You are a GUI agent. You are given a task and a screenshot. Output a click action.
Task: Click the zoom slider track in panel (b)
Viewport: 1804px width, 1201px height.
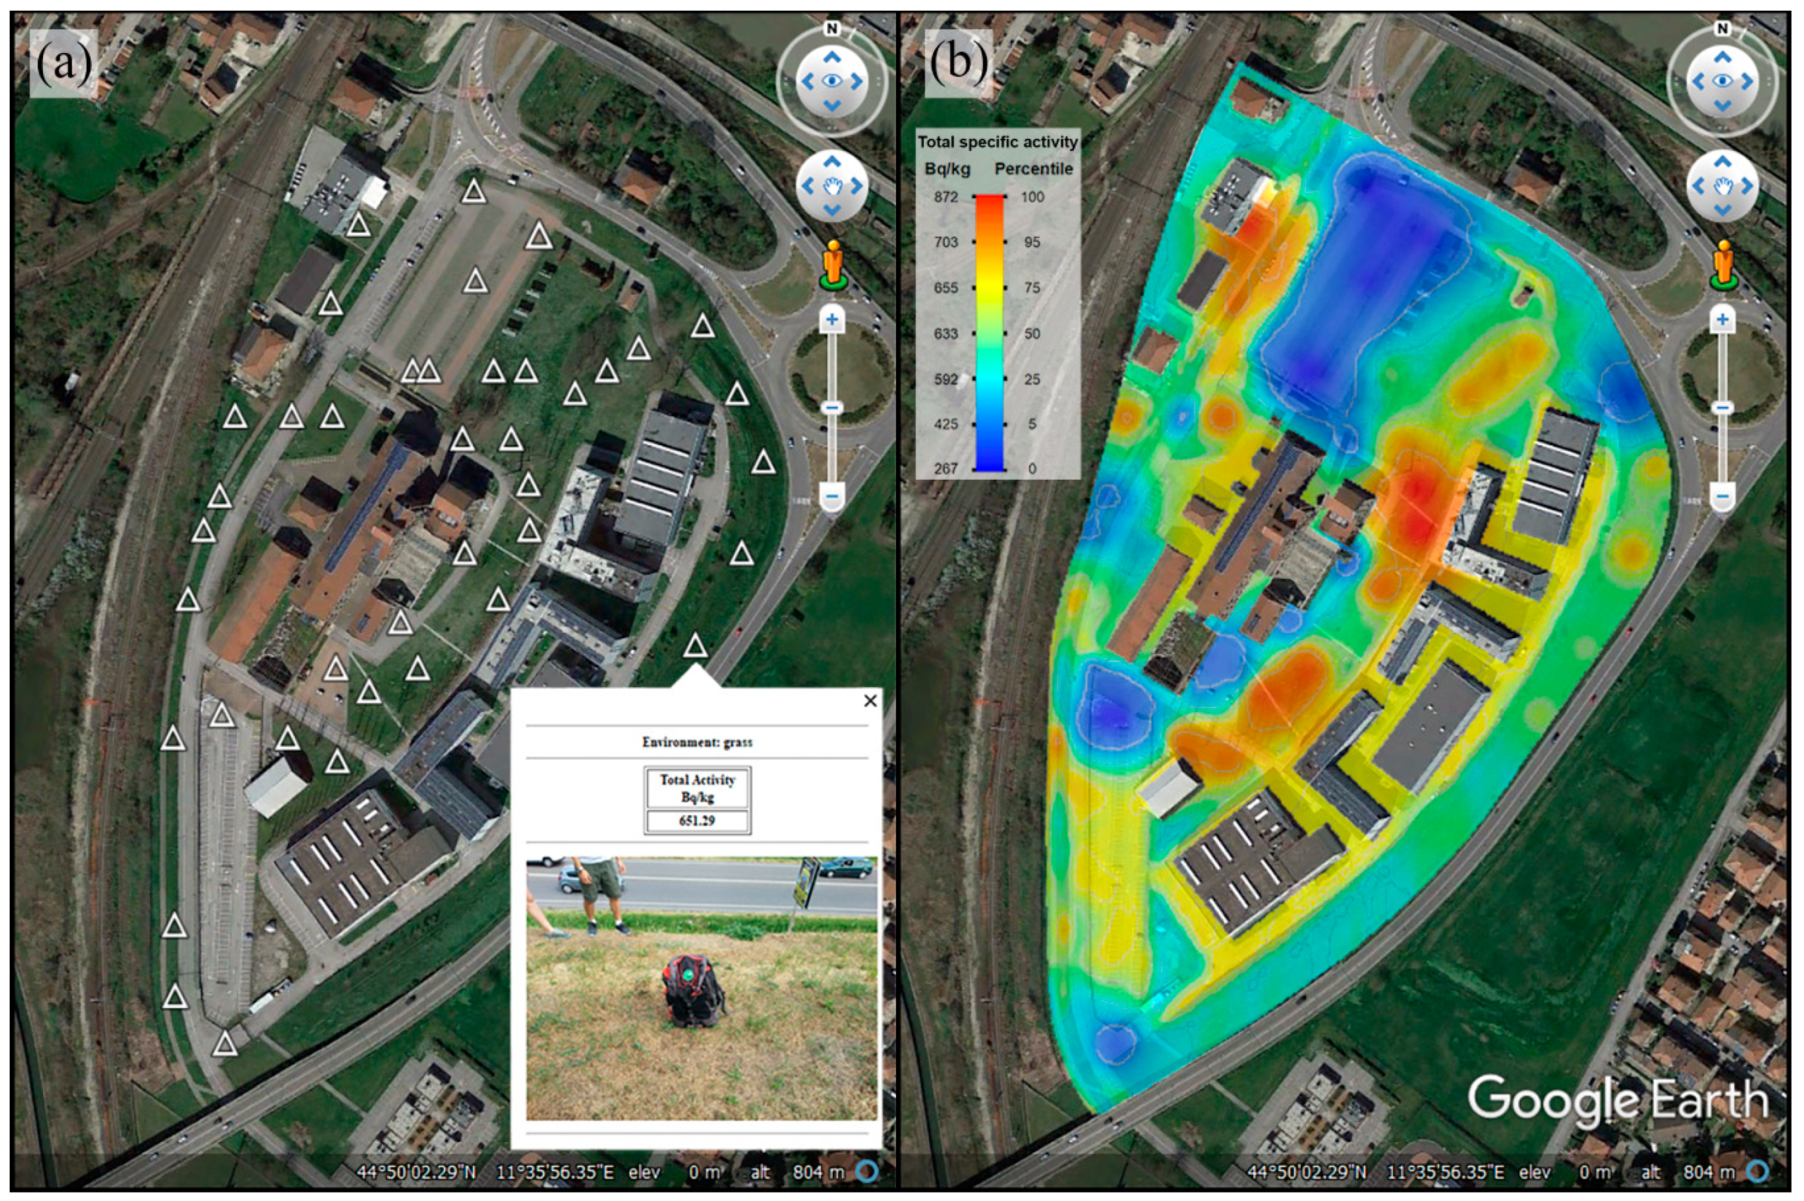1722,364
